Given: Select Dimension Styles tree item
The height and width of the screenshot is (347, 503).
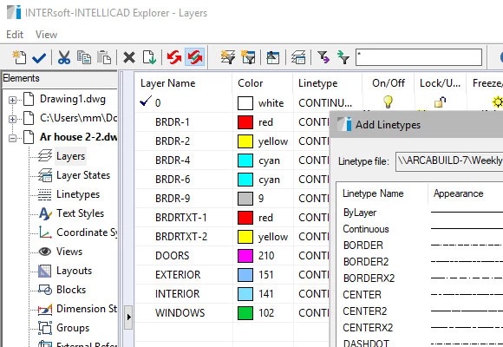Looking at the screenshot, I should pos(87,309).
